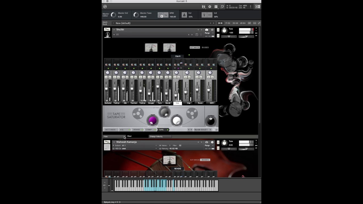Open the Wahwah Kamanja name dropdown
The height and width of the screenshot is (204, 363).
(114, 142)
